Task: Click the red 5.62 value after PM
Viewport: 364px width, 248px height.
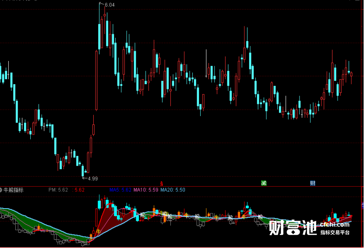Action: pyautogui.click(x=78, y=190)
